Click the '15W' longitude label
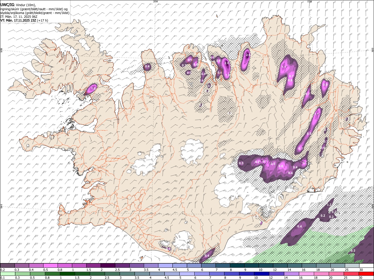Image resolution: width=374 pixels, height=280 pixels. pos(309,1)
